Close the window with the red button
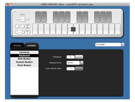 point(7,4)
